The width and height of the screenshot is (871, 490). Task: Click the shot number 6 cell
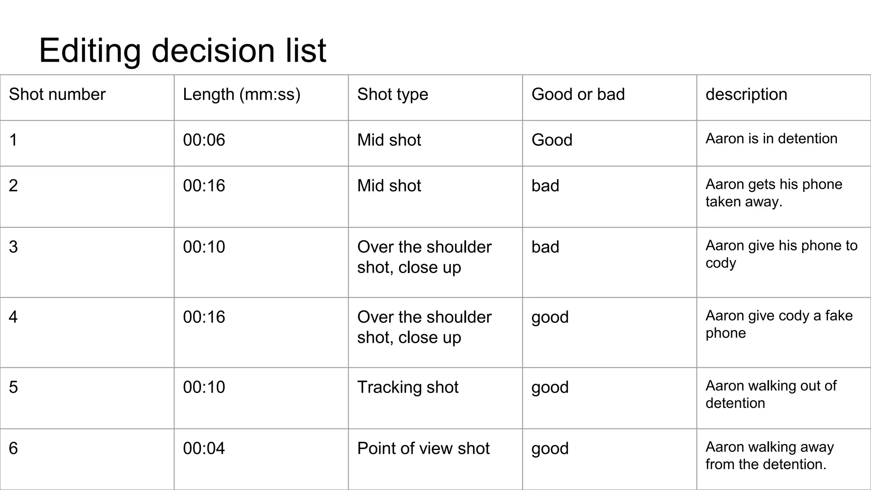coord(14,449)
